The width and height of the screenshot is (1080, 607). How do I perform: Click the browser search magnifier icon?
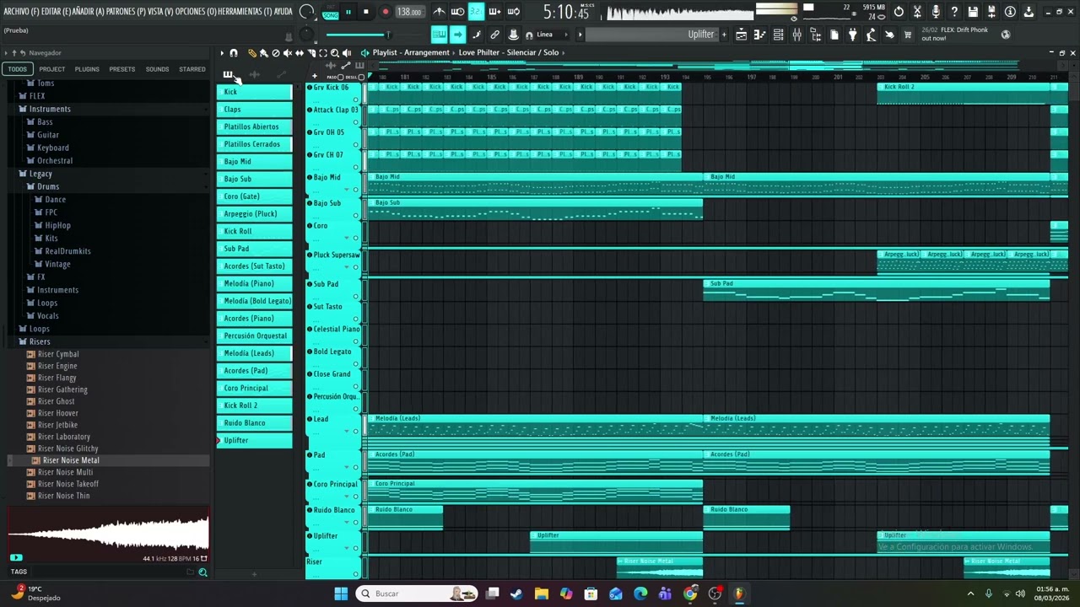pos(202,572)
